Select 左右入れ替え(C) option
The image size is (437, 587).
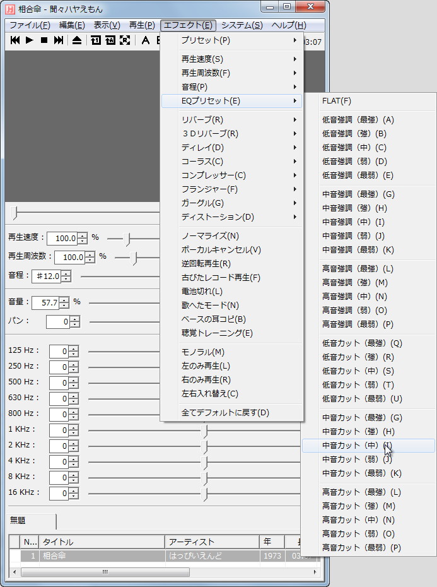231,393
